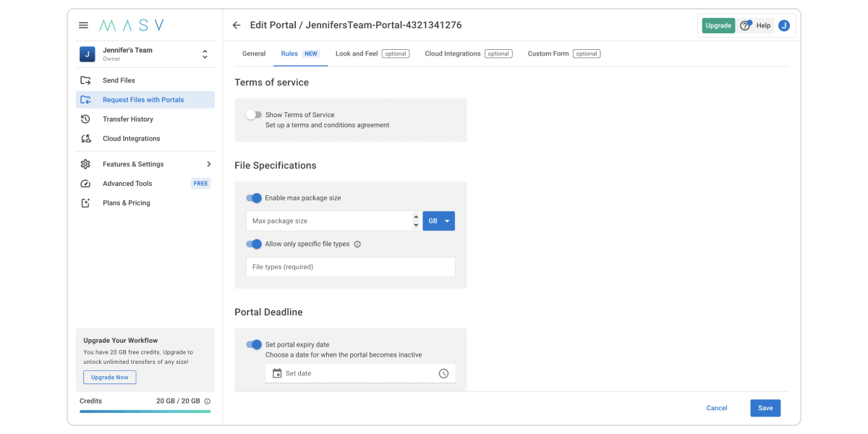
Task: Disable the Enable max package size toggle
Action: [x=254, y=198]
